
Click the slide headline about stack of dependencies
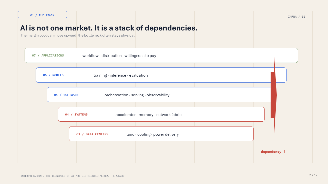coord(109,28)
